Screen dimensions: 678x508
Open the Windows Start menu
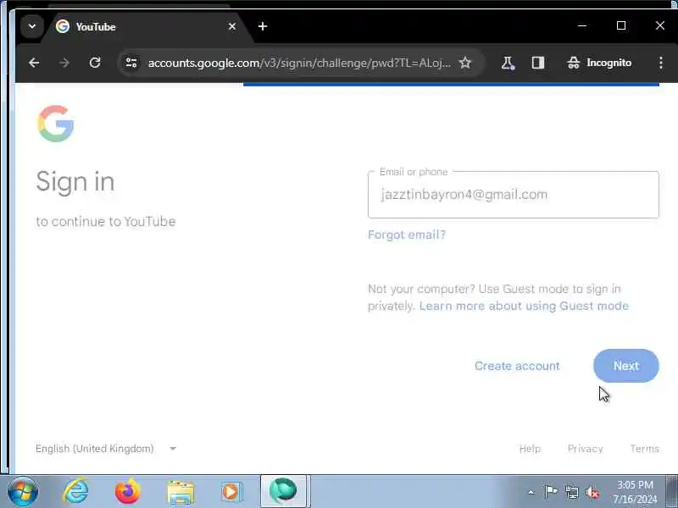coord(23,491)
